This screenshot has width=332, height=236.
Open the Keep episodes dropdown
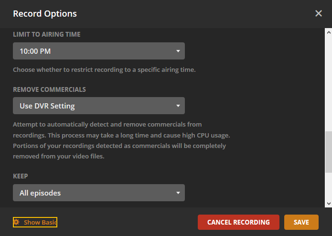98,193
